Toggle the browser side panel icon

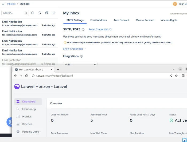coord(183,76)
